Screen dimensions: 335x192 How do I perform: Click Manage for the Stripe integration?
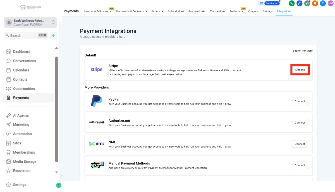[300, 70]
